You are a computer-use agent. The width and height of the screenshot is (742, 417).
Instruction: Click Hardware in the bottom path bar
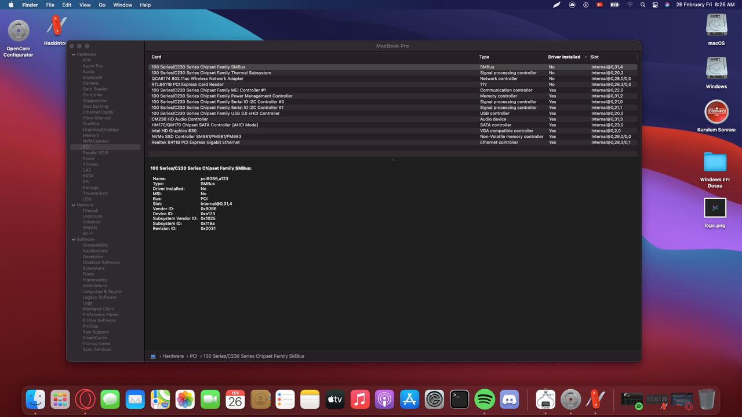coord(173,356)
